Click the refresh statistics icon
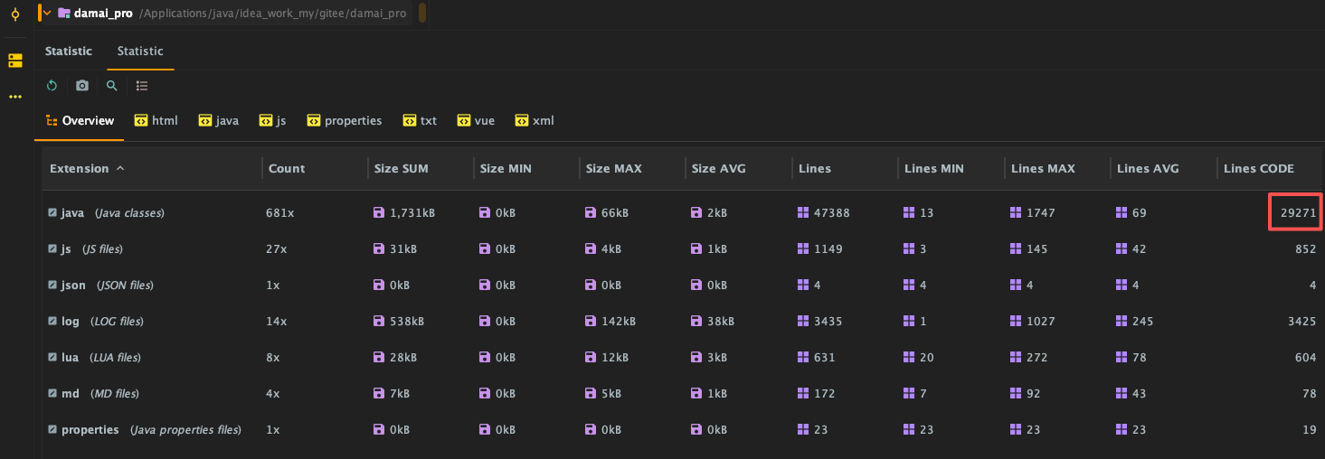Image resolution: width=1325 pixels, height=459 pixels. [x=52, y=86]
